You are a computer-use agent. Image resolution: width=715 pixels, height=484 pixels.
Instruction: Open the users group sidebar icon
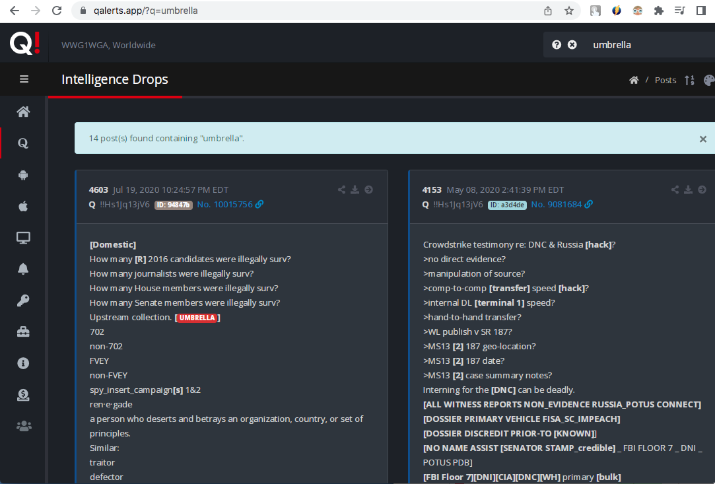[x=24, y=426]
